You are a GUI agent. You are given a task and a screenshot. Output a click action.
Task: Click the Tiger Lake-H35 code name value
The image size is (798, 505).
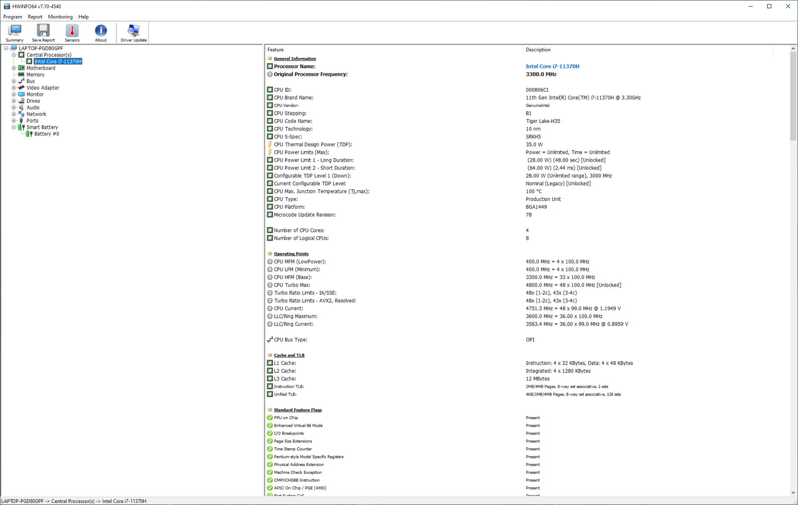click(543, 121)
